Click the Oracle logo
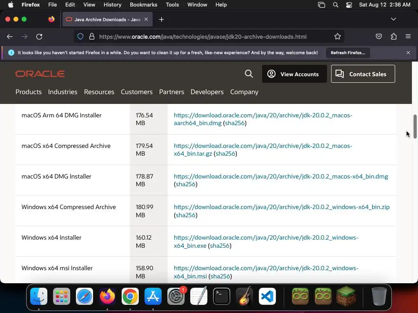Image resolution: width=418 pixels, height=313 pixels. 40,74
